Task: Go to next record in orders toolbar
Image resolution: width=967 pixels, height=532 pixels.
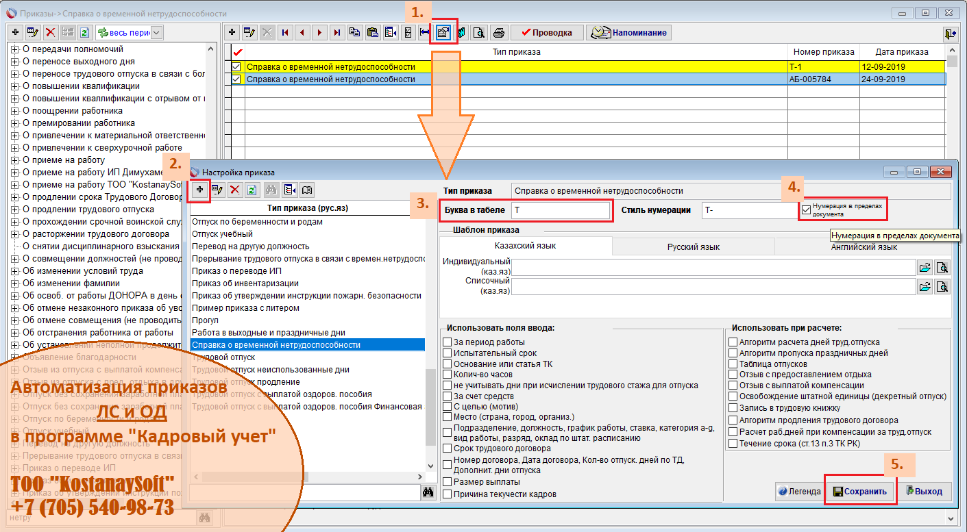Action: (319, 32)
